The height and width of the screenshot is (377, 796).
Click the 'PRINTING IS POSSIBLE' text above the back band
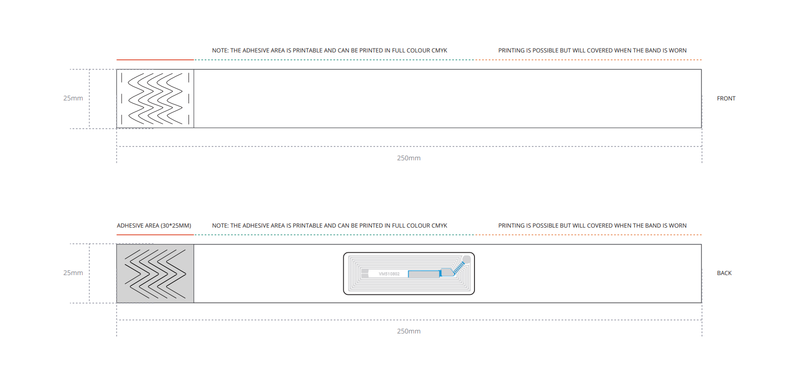[592, 226]
